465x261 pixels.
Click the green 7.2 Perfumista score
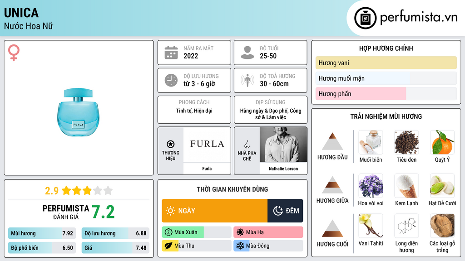point(103,212)
